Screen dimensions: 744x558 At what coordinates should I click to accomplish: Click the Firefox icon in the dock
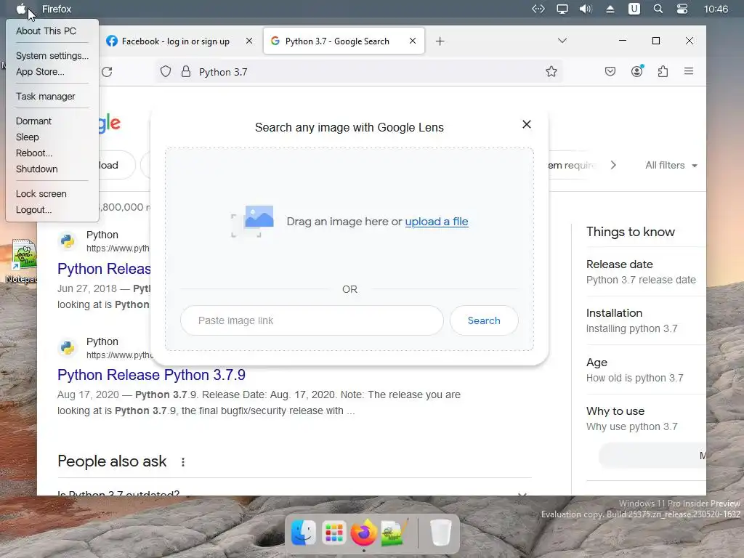click(364, 533)
